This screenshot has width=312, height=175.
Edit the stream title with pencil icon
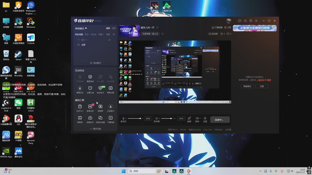coord(158,27)
